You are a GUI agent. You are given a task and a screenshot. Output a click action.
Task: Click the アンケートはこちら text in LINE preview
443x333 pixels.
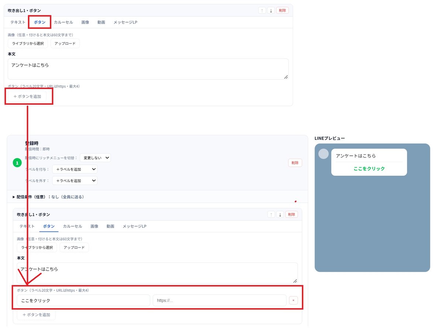(x=356, y=156)
